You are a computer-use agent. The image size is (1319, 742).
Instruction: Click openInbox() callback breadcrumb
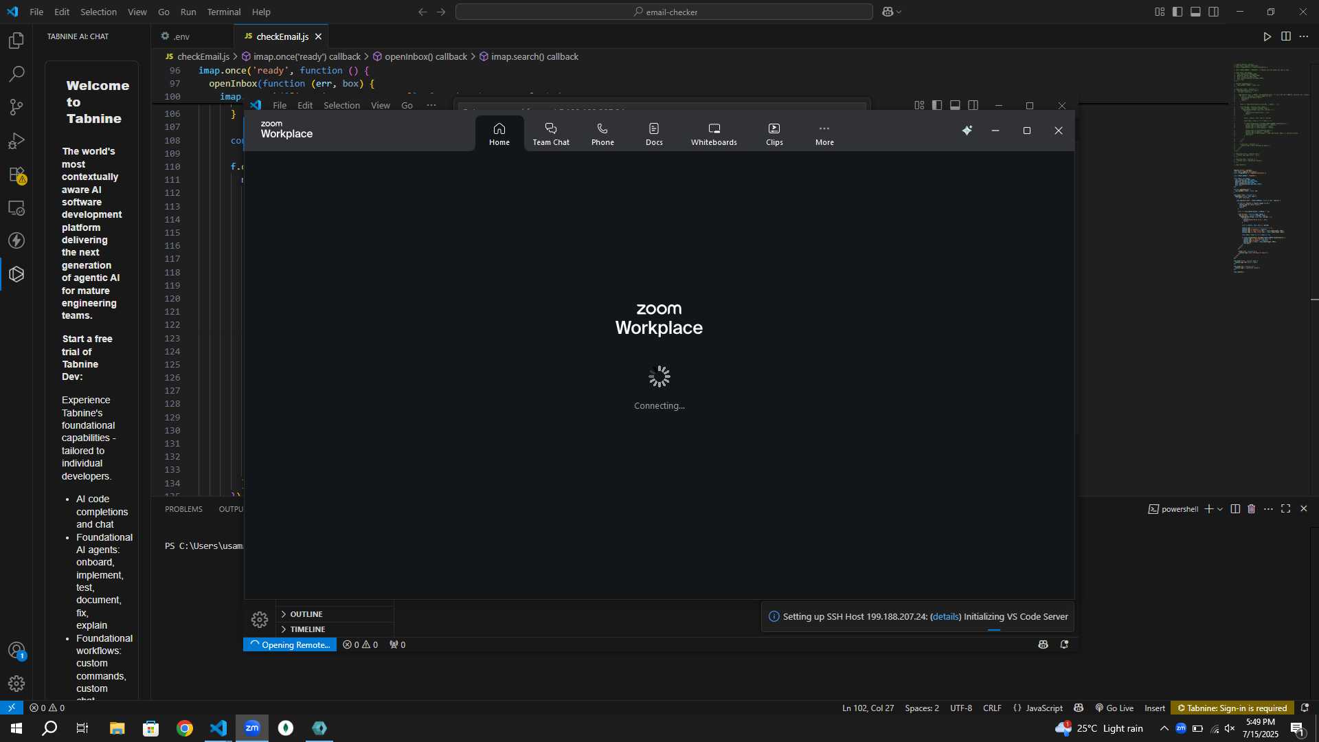pyautogui.click(x=420, y=57)
